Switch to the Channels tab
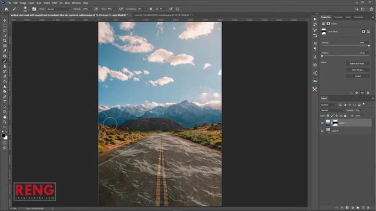 [x=338, y=17]
